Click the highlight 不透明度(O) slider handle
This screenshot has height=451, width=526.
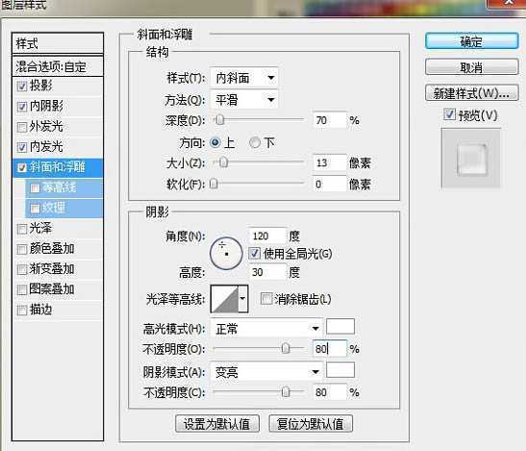coord(286,348)
